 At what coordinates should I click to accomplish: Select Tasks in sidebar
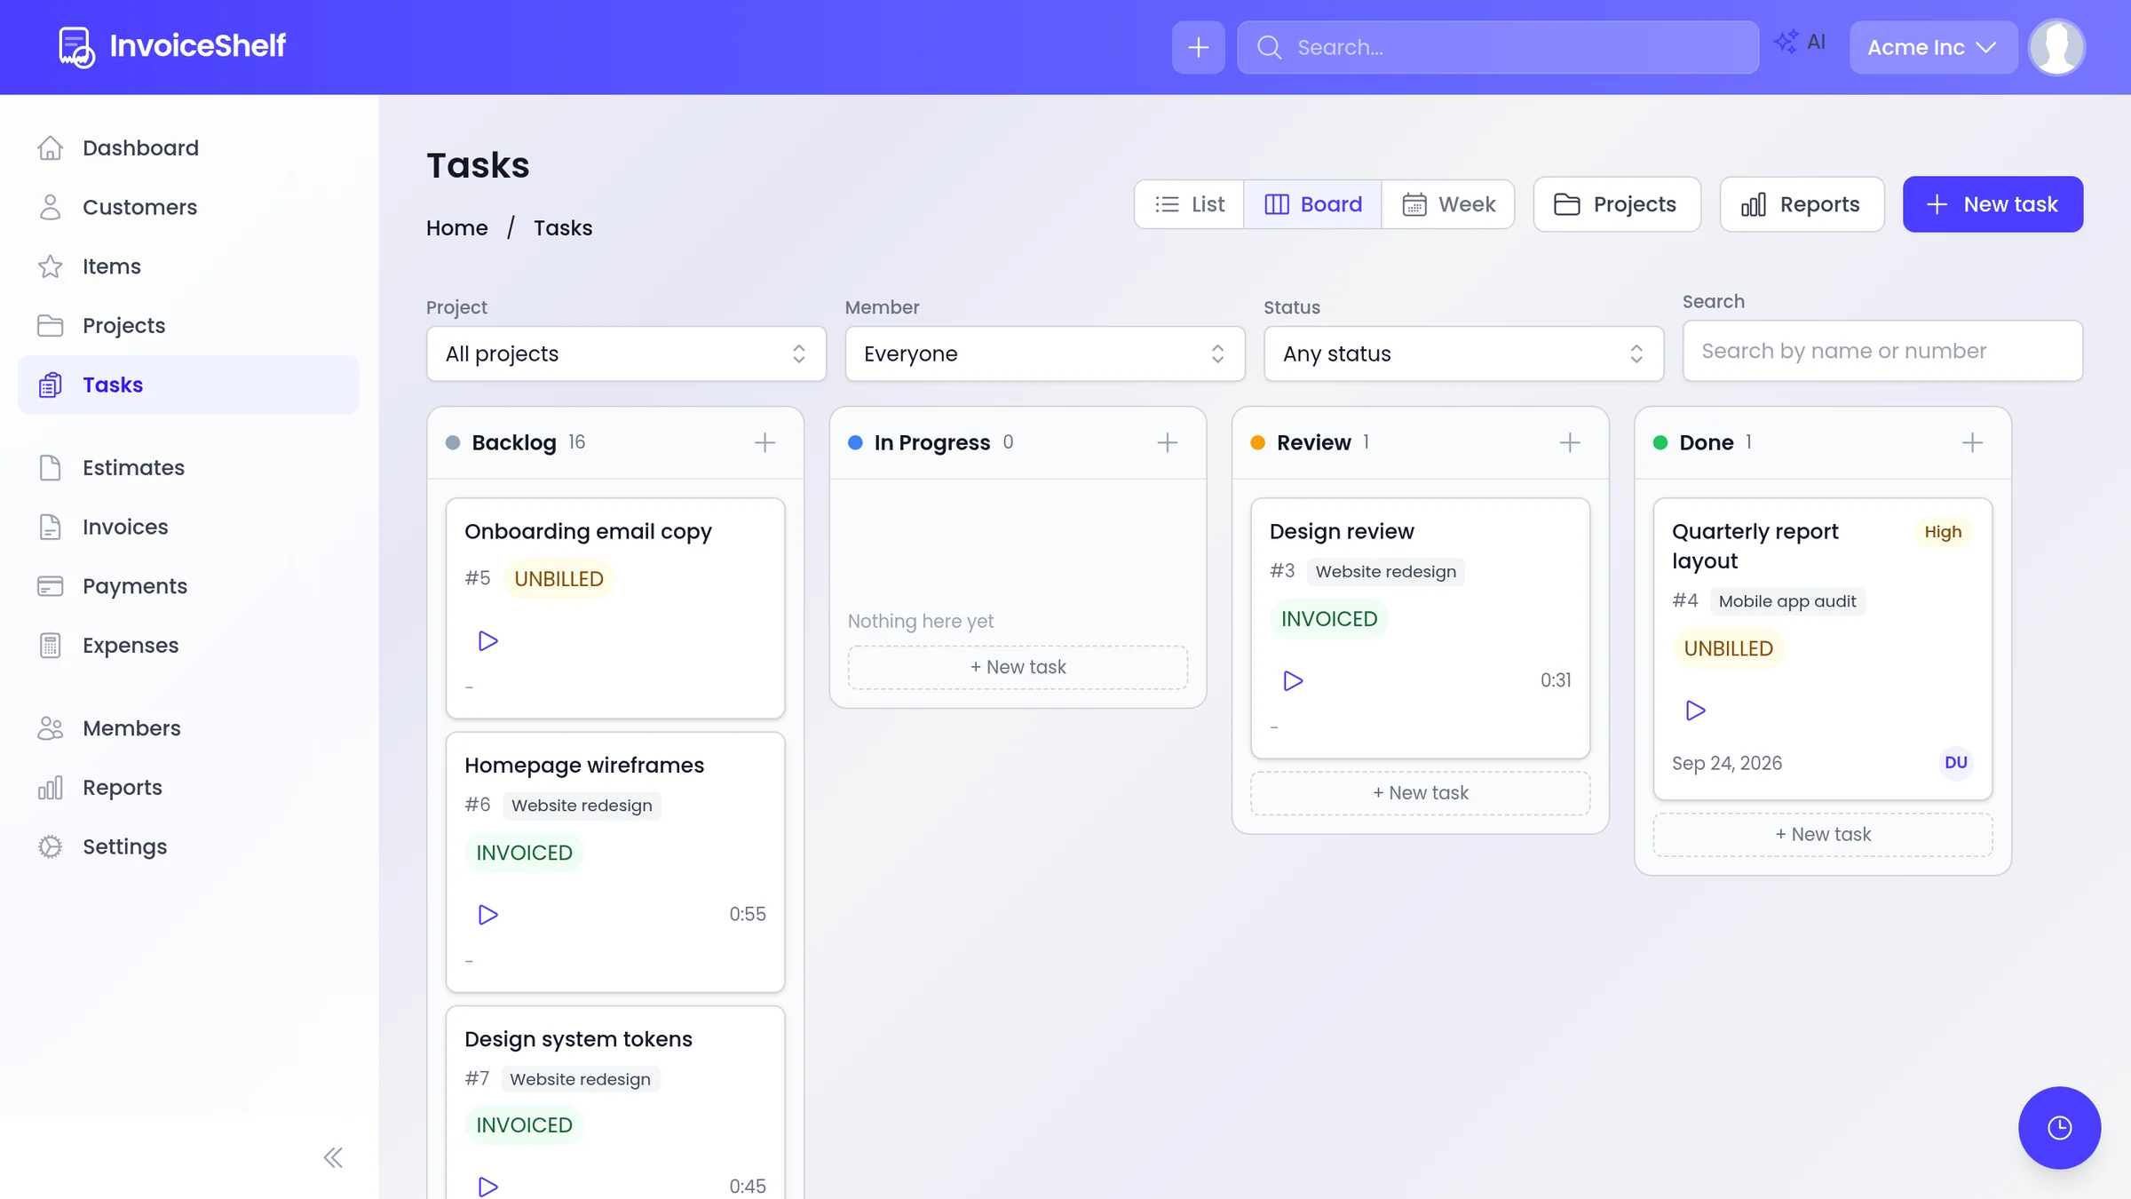(188, 385)
